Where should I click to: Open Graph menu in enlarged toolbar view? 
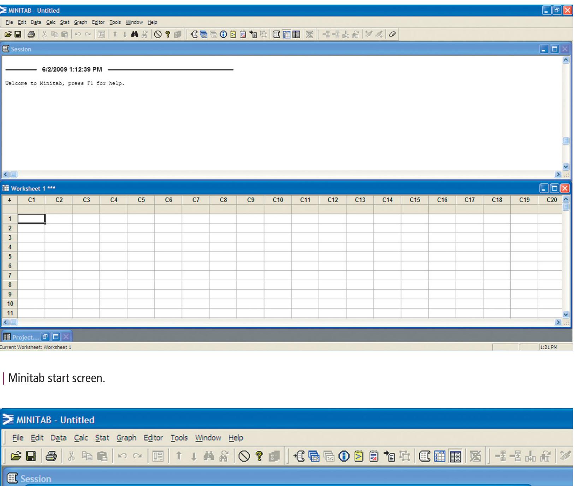(126, 438)
